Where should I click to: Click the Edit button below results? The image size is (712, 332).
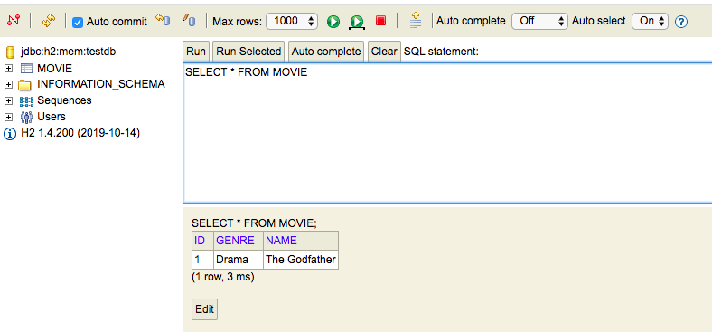point(204,309)
